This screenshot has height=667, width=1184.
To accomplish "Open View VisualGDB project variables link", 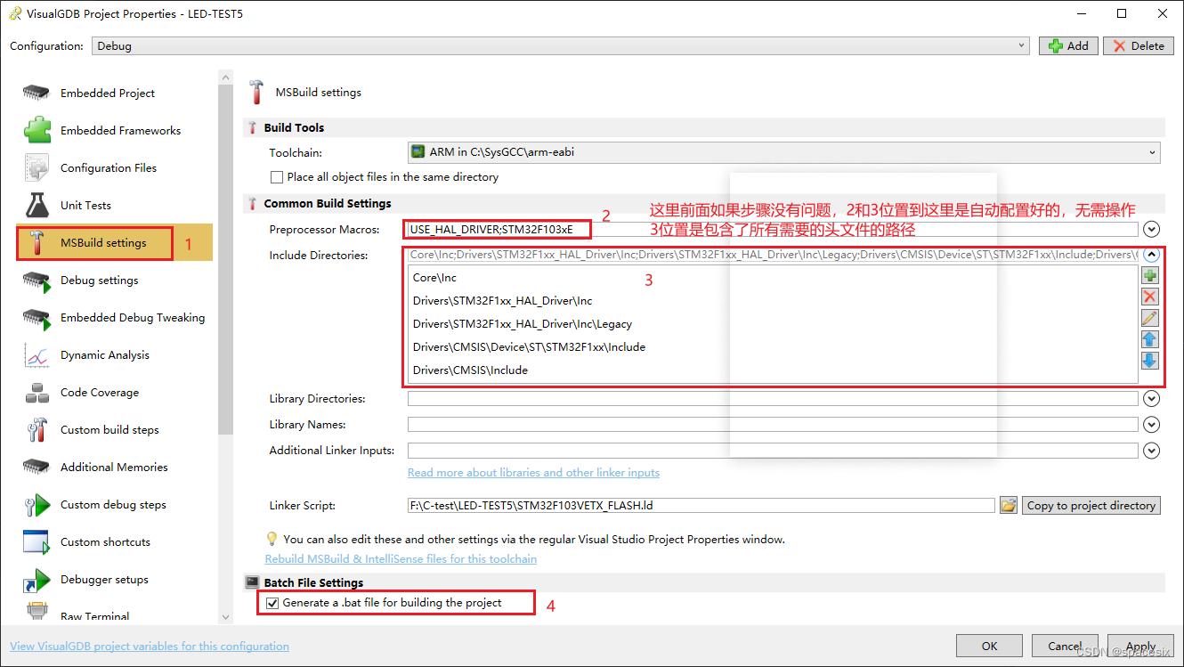I will [x=150, y=647].
